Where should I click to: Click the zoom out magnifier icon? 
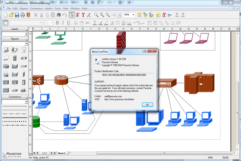(x=108, y=15)
